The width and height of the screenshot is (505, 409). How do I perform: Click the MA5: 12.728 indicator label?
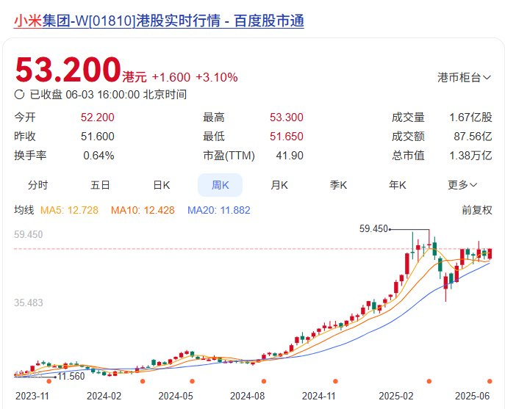tap(69, 210)
